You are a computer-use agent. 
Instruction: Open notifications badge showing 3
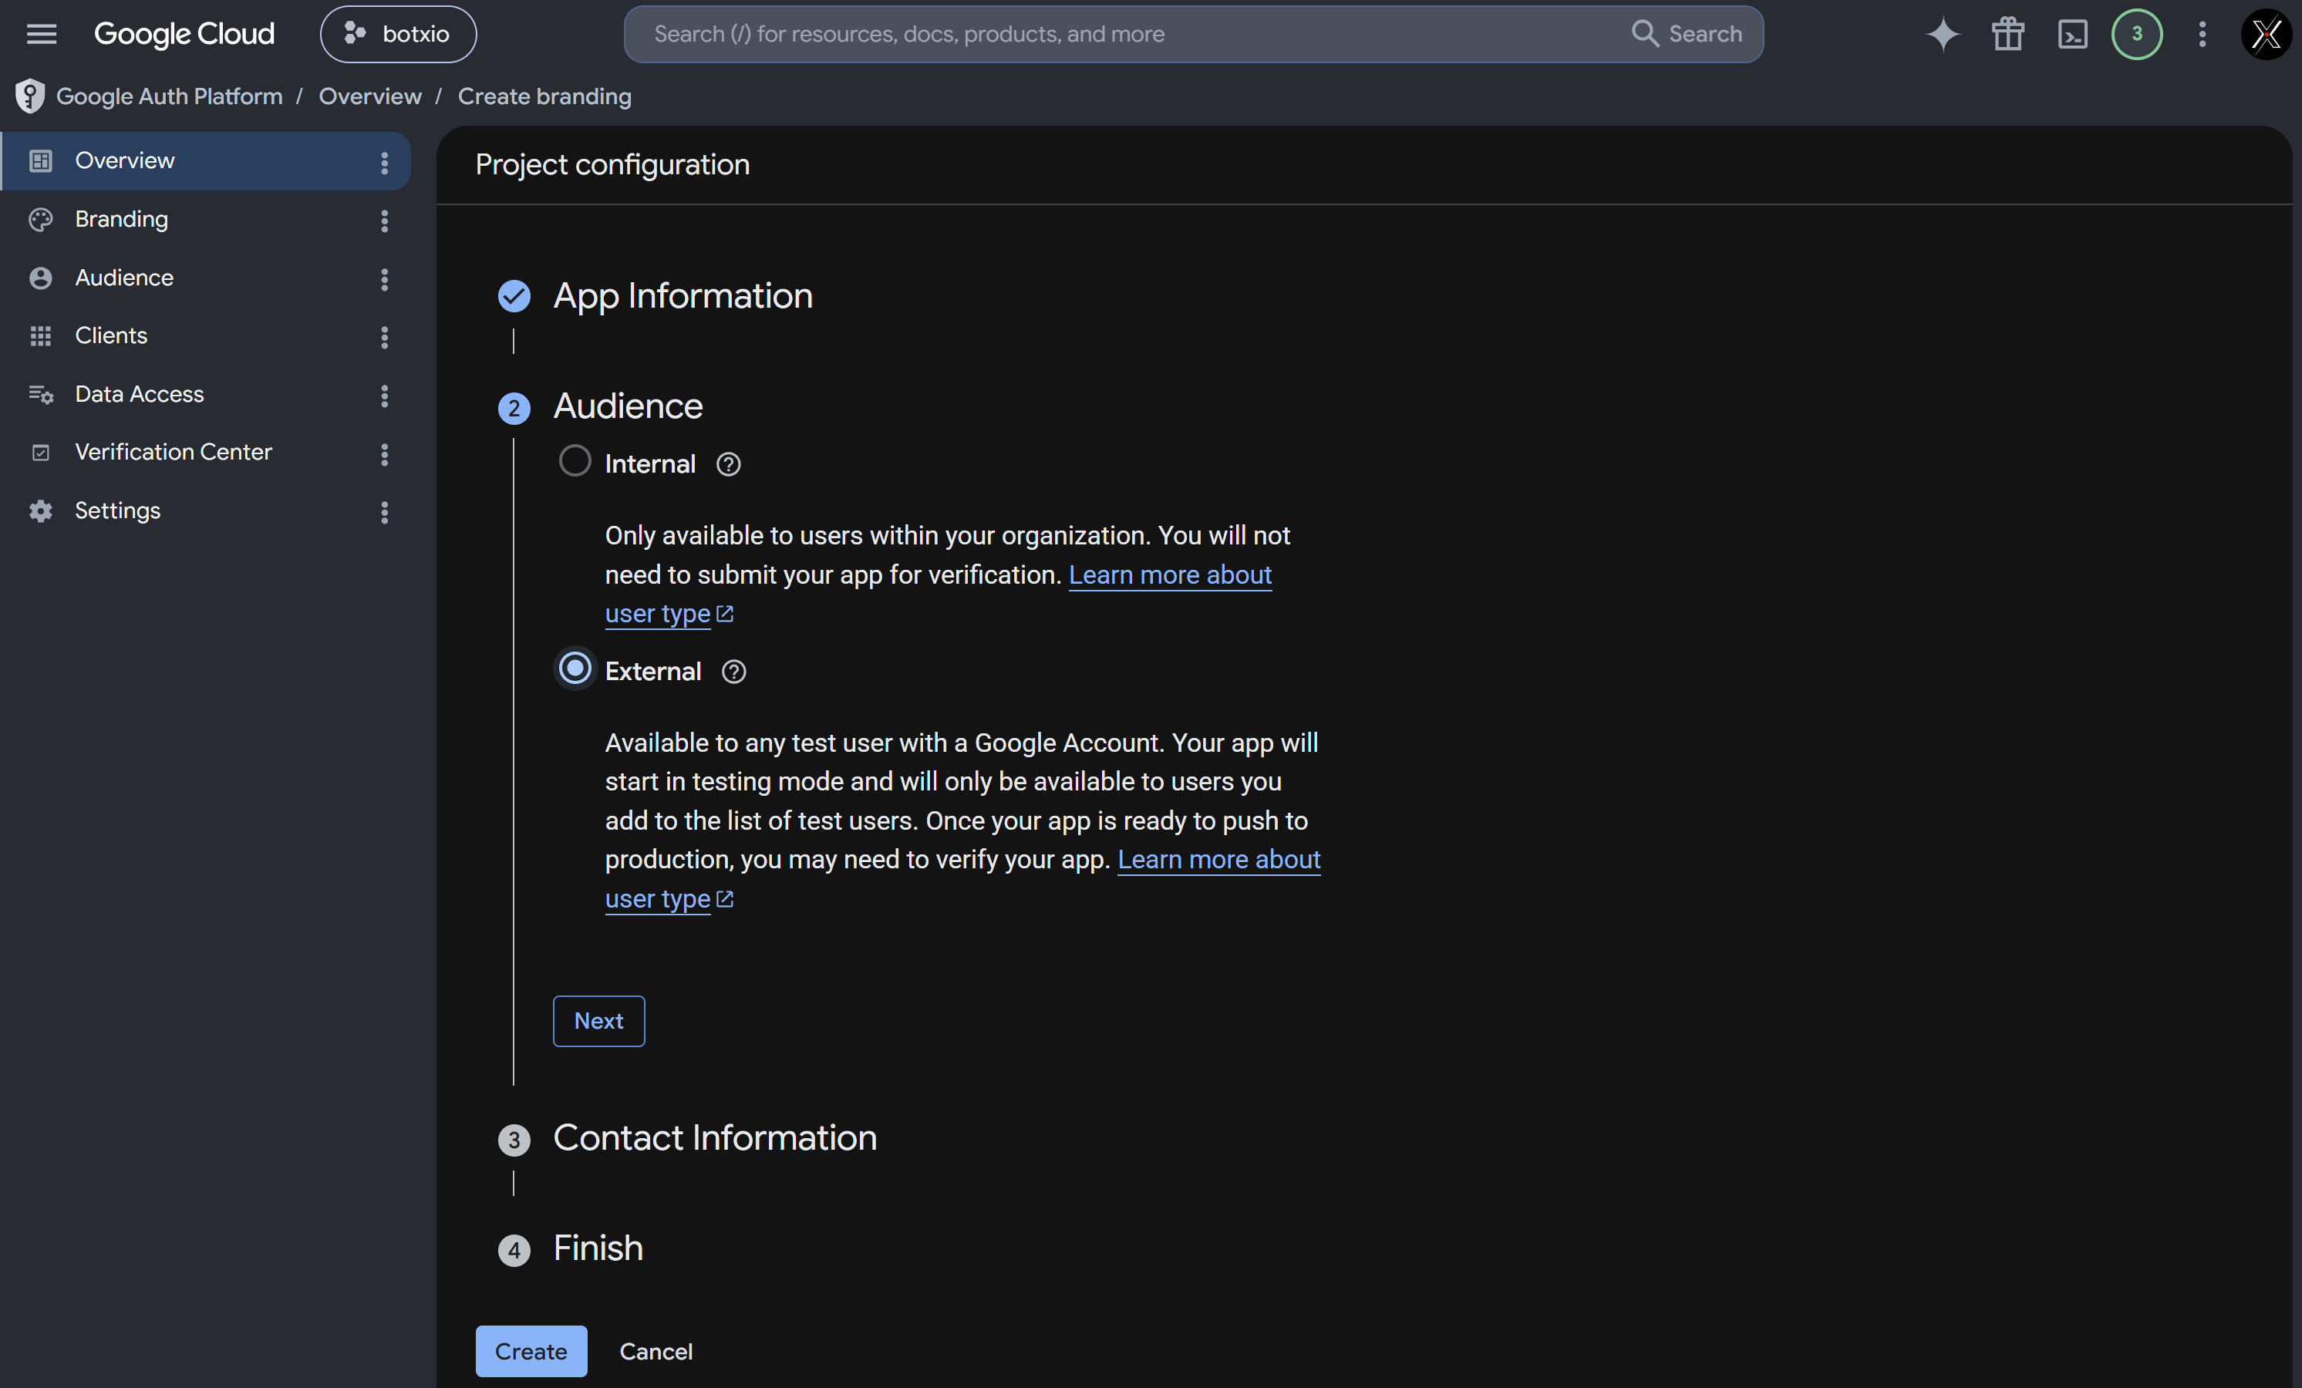point(2137,35)
